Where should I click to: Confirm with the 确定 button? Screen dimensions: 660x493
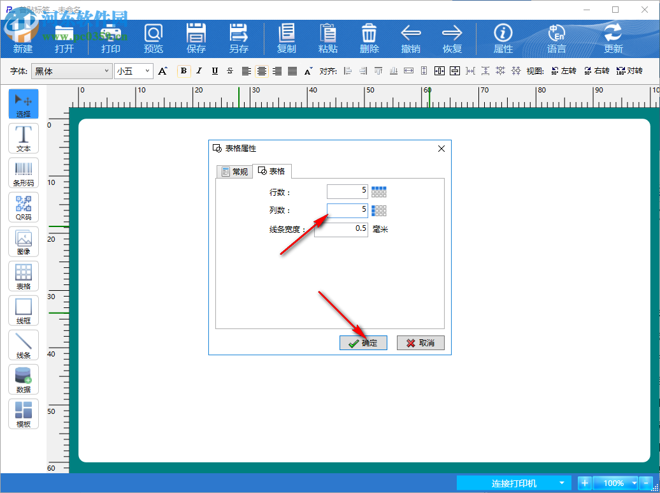click(363, 343)
